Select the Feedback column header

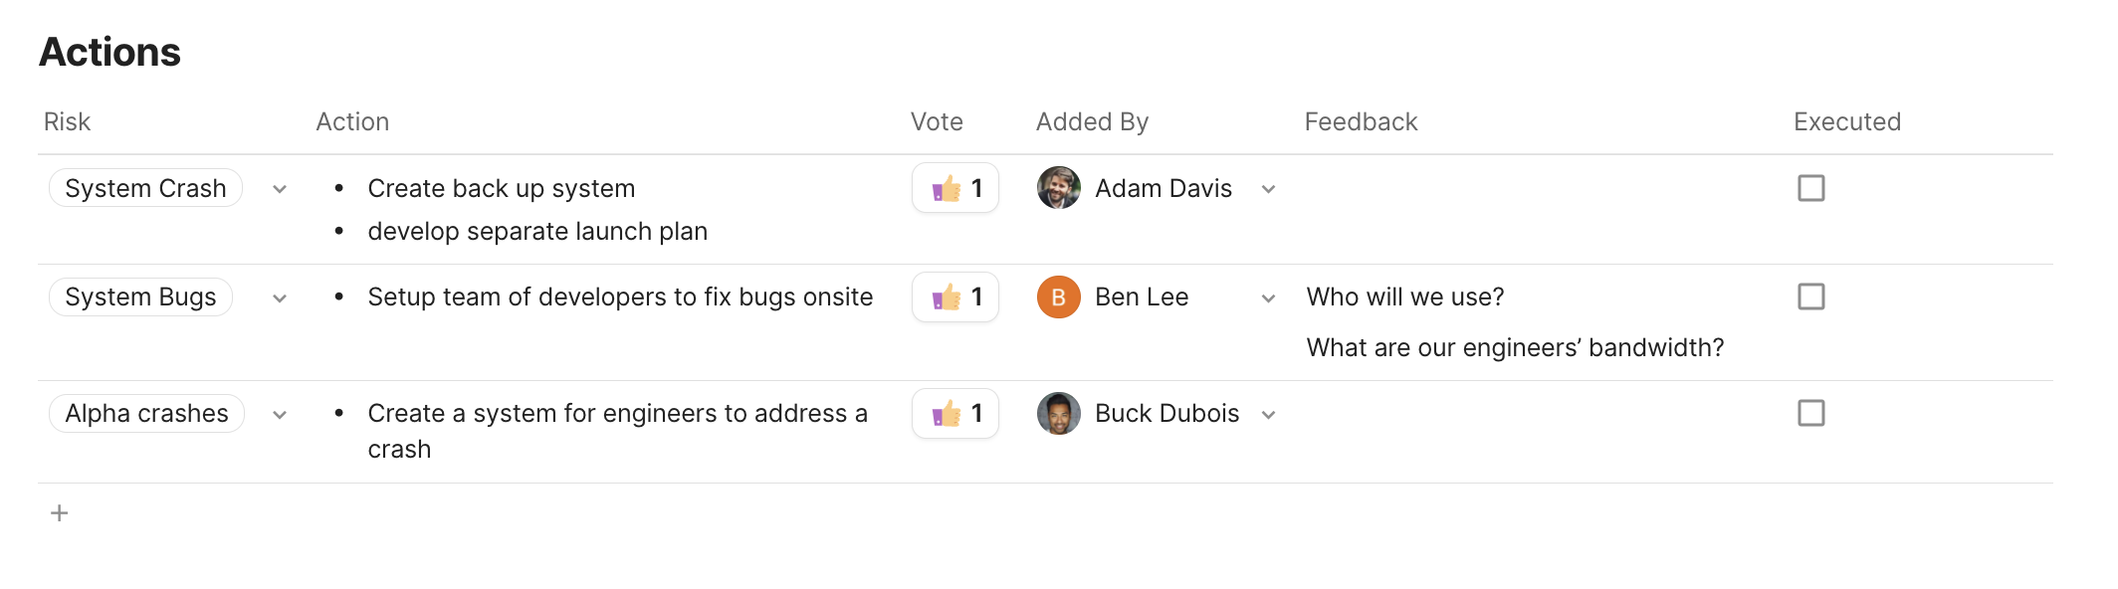click(1361, 121)
